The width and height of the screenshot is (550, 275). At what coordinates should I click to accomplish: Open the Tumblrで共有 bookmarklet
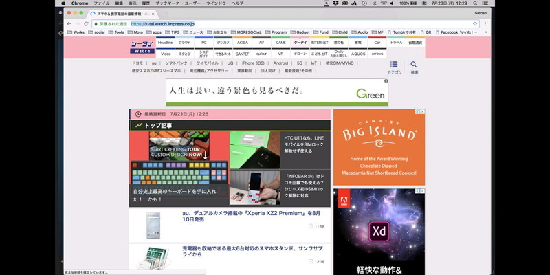[x=402, y=32]
